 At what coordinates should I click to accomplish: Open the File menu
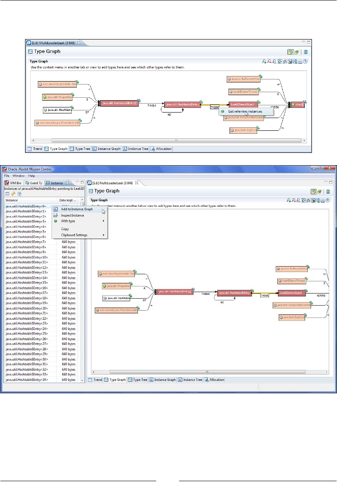(x=7, y=176)
